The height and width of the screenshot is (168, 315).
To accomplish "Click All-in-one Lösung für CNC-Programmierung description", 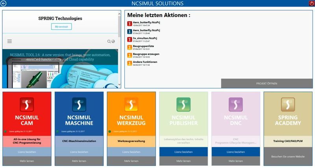I will pyautogui.click(x=27, y=141).
